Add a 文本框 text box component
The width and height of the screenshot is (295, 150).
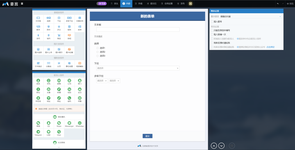tap(38, 19)
